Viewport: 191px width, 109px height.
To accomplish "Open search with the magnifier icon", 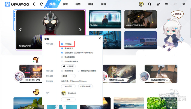I will pos(150,4).
